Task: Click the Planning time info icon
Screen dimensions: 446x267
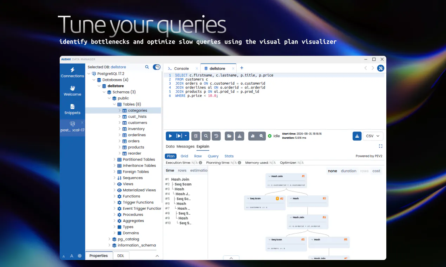Action: point(240,163)
